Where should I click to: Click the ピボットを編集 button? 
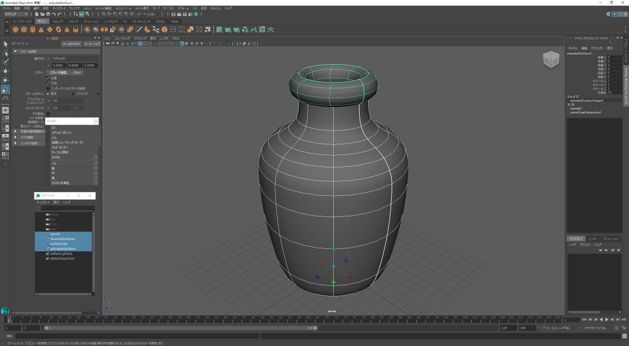click(x=58, y=73)
